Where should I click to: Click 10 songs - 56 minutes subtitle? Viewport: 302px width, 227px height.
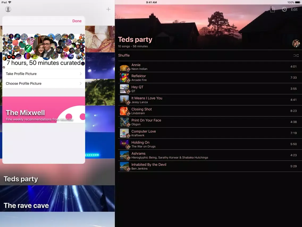[x=133, y=46]
